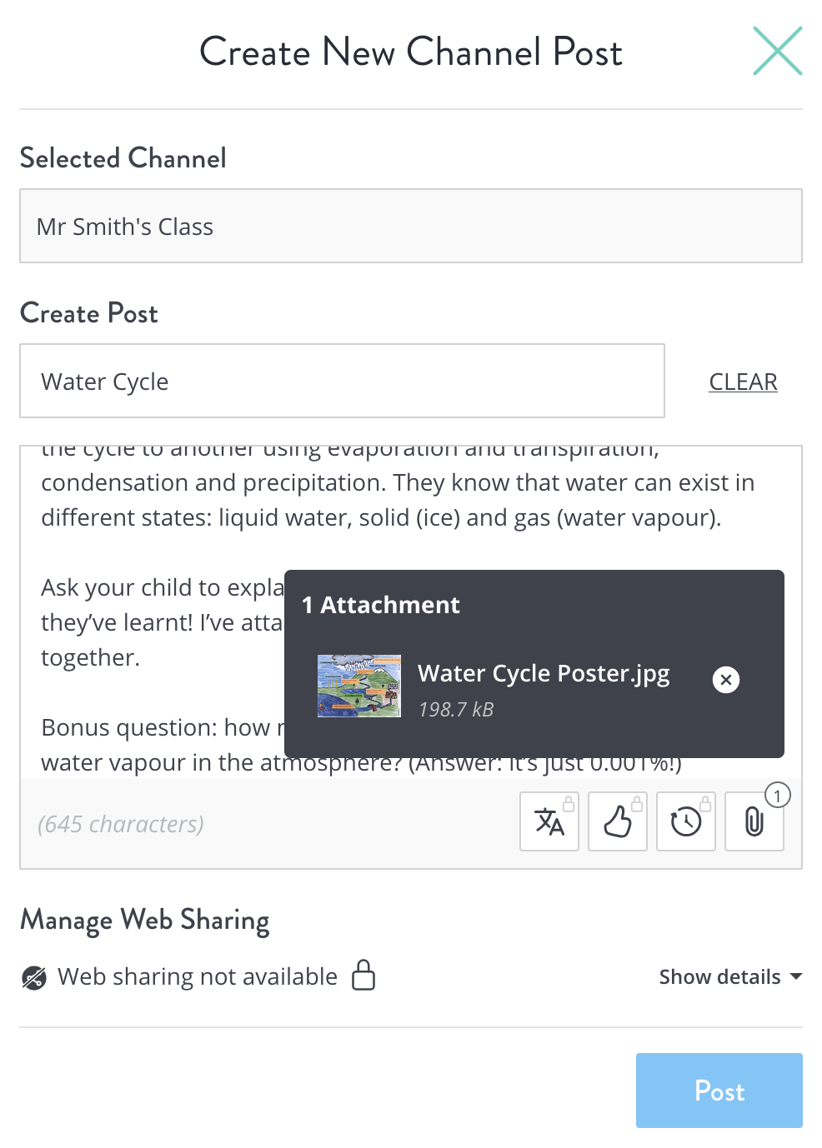This screenshot has height=1148, width=822.
Task: Open the schedule post clock icon
Action: tap(686, 821)
